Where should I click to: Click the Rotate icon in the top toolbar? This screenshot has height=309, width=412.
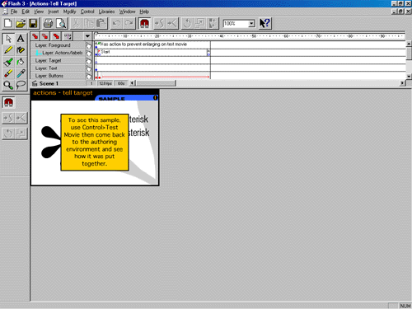187,23
